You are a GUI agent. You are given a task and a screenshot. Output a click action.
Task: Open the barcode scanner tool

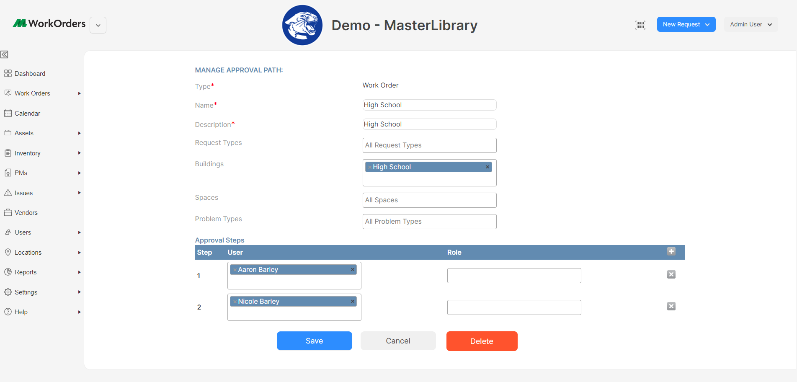tap(640, 25)
